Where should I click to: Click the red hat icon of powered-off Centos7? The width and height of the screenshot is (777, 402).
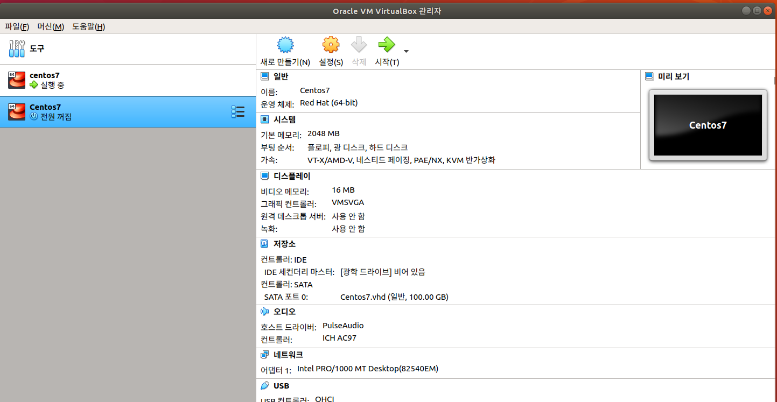click(17, 111)
